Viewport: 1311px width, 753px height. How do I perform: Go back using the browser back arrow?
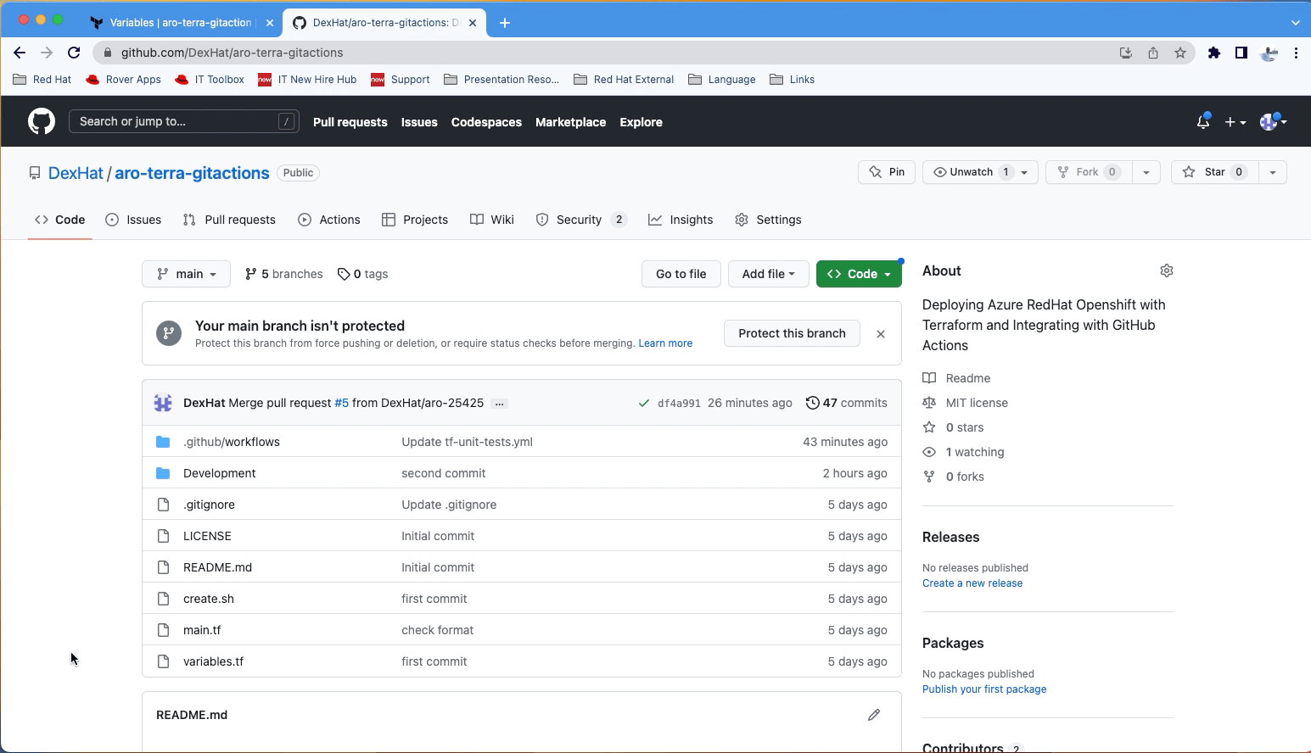click(x=20, y=53)
